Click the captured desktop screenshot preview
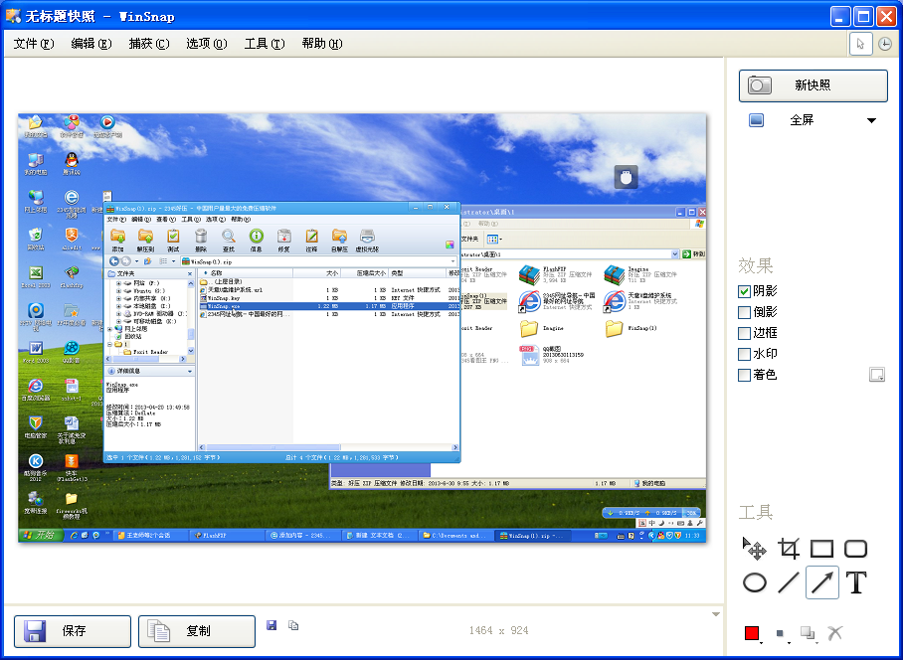This screenshot has width=903, height=660. tap(362, 328)
